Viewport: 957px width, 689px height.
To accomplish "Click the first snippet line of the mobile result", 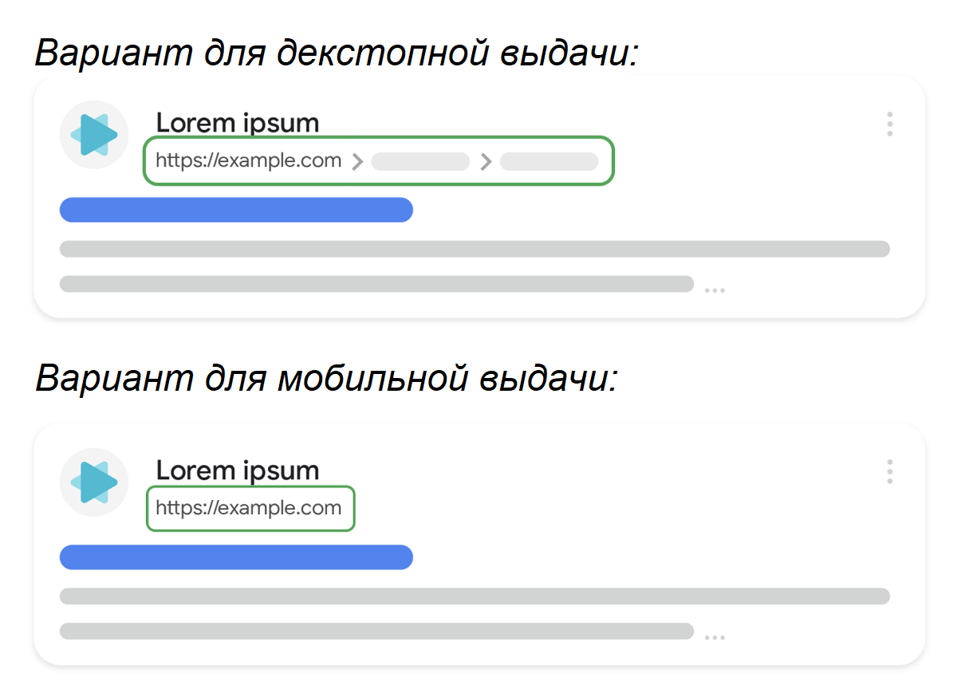I will coord(475,596).
